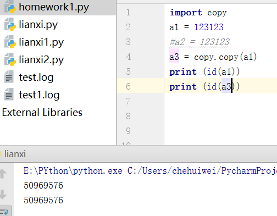This screenshot has height=216, width=277.
Task: Click Python file icon of lianxi.py
Action: [x=10, y=25]
